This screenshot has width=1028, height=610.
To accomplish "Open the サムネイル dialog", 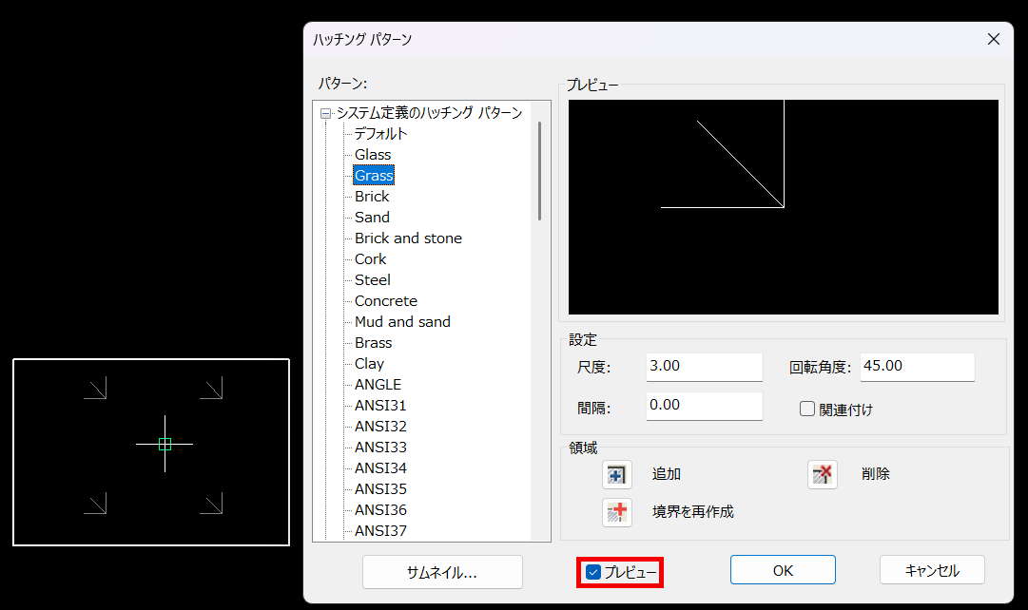I will pos(442,572).
